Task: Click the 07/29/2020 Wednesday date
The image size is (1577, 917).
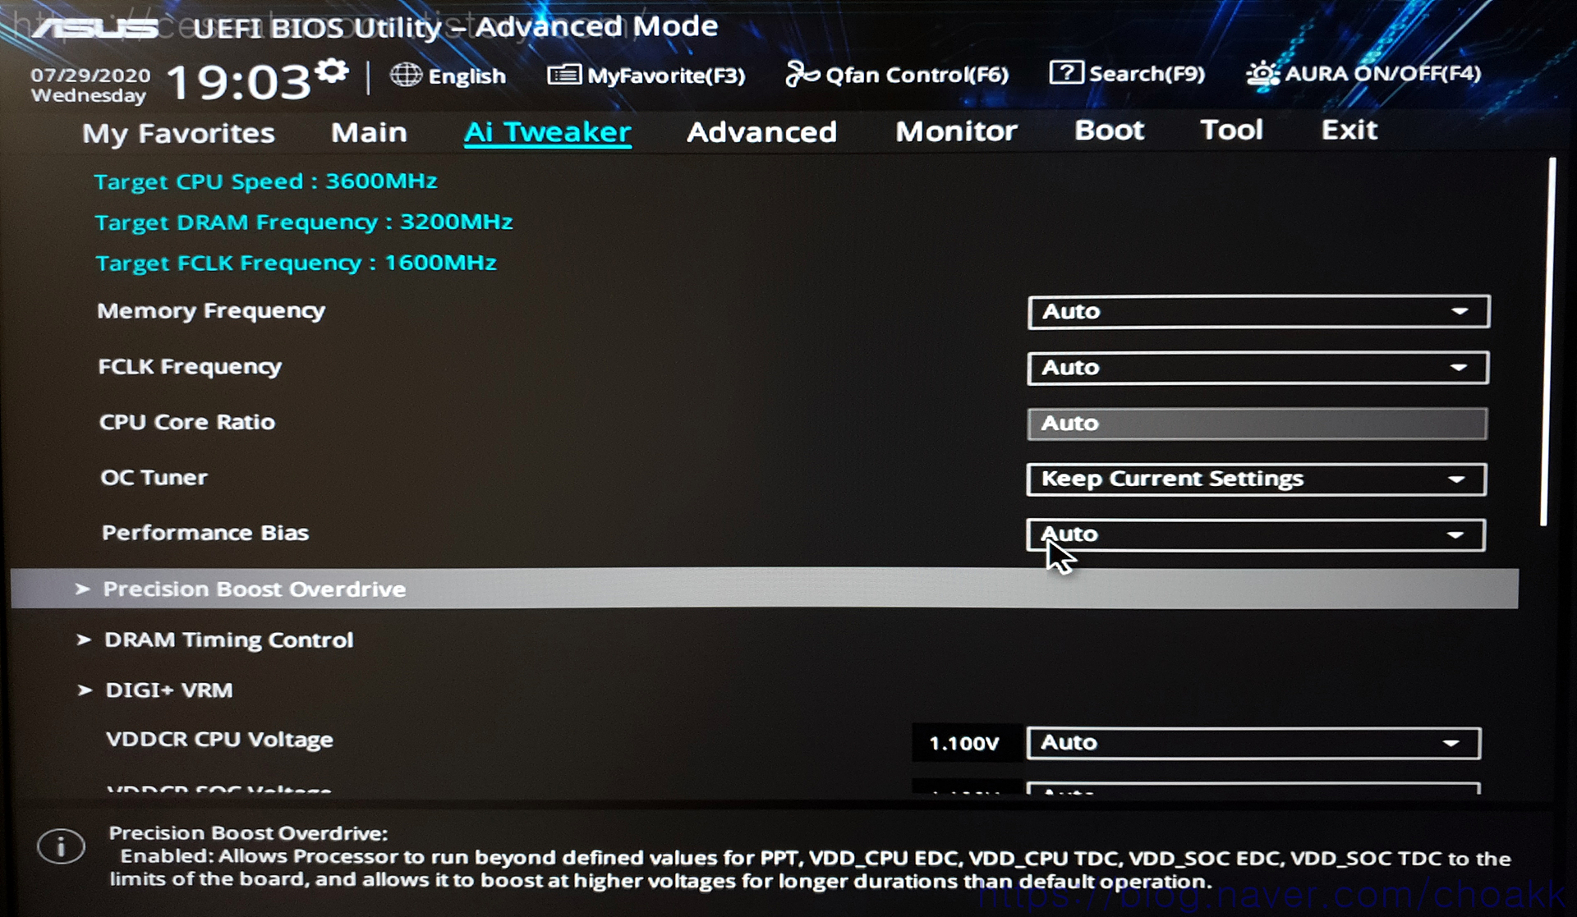Action: 90,85
